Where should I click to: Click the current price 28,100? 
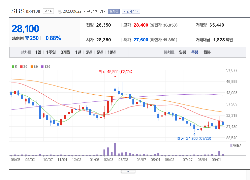point(25,29)
